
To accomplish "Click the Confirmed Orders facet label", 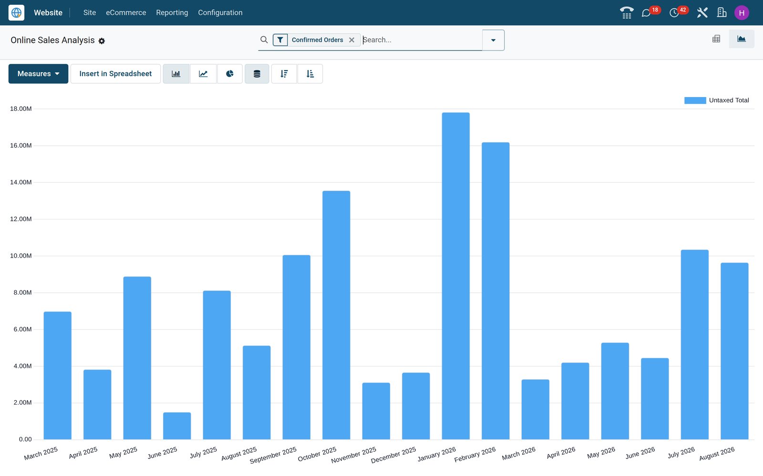I will pos(318,40).
